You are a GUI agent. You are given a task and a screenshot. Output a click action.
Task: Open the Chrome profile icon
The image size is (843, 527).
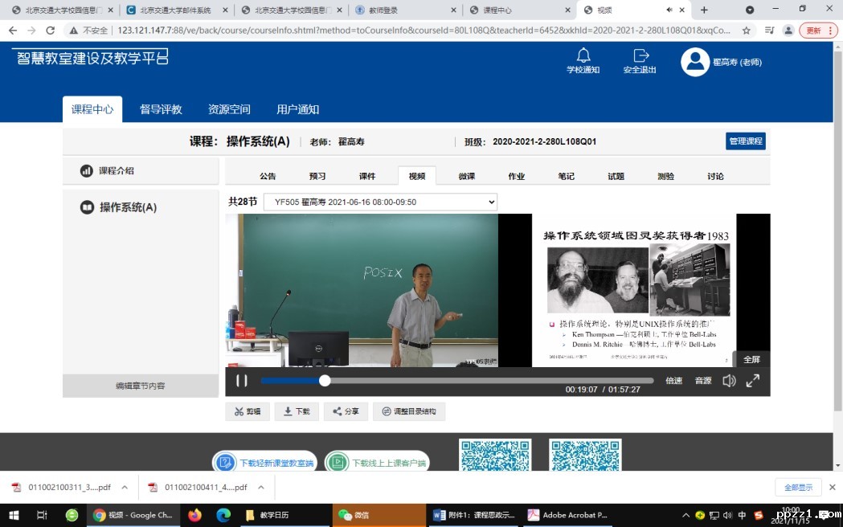(x=788, y=31)
